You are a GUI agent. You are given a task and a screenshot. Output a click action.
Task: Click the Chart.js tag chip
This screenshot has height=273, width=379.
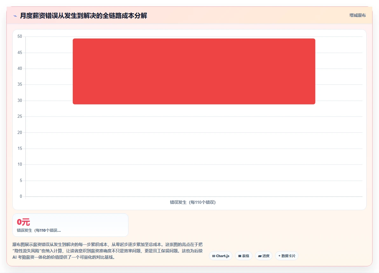click(x=221, y=256)
